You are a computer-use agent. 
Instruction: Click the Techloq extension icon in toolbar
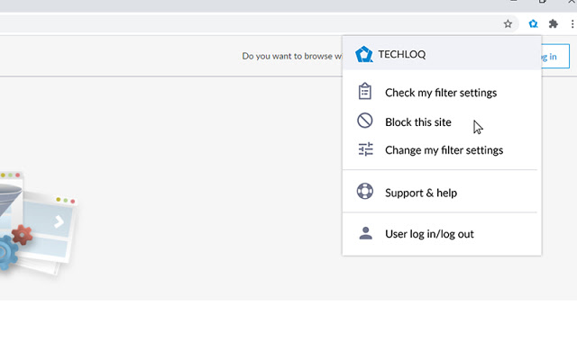[x=533, y=24]
